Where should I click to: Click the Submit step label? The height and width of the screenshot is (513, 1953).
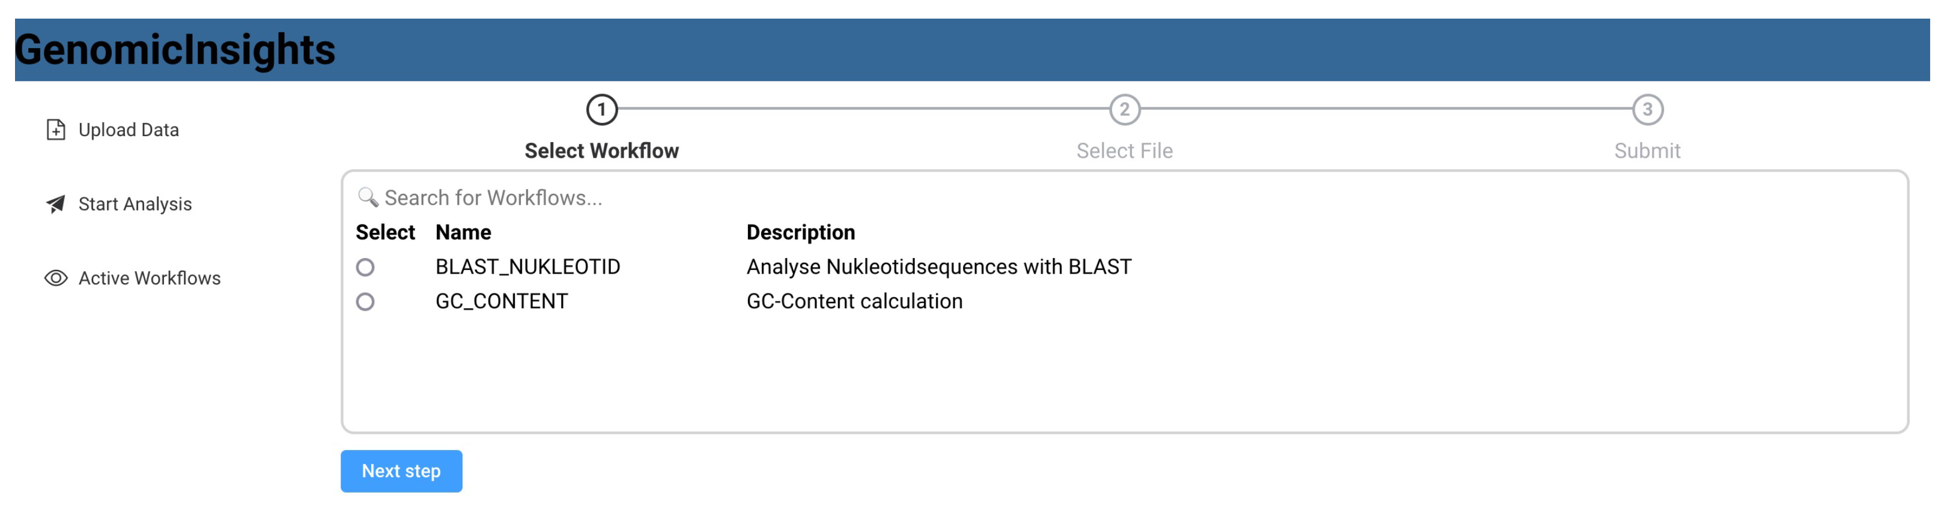(1647, 151)
